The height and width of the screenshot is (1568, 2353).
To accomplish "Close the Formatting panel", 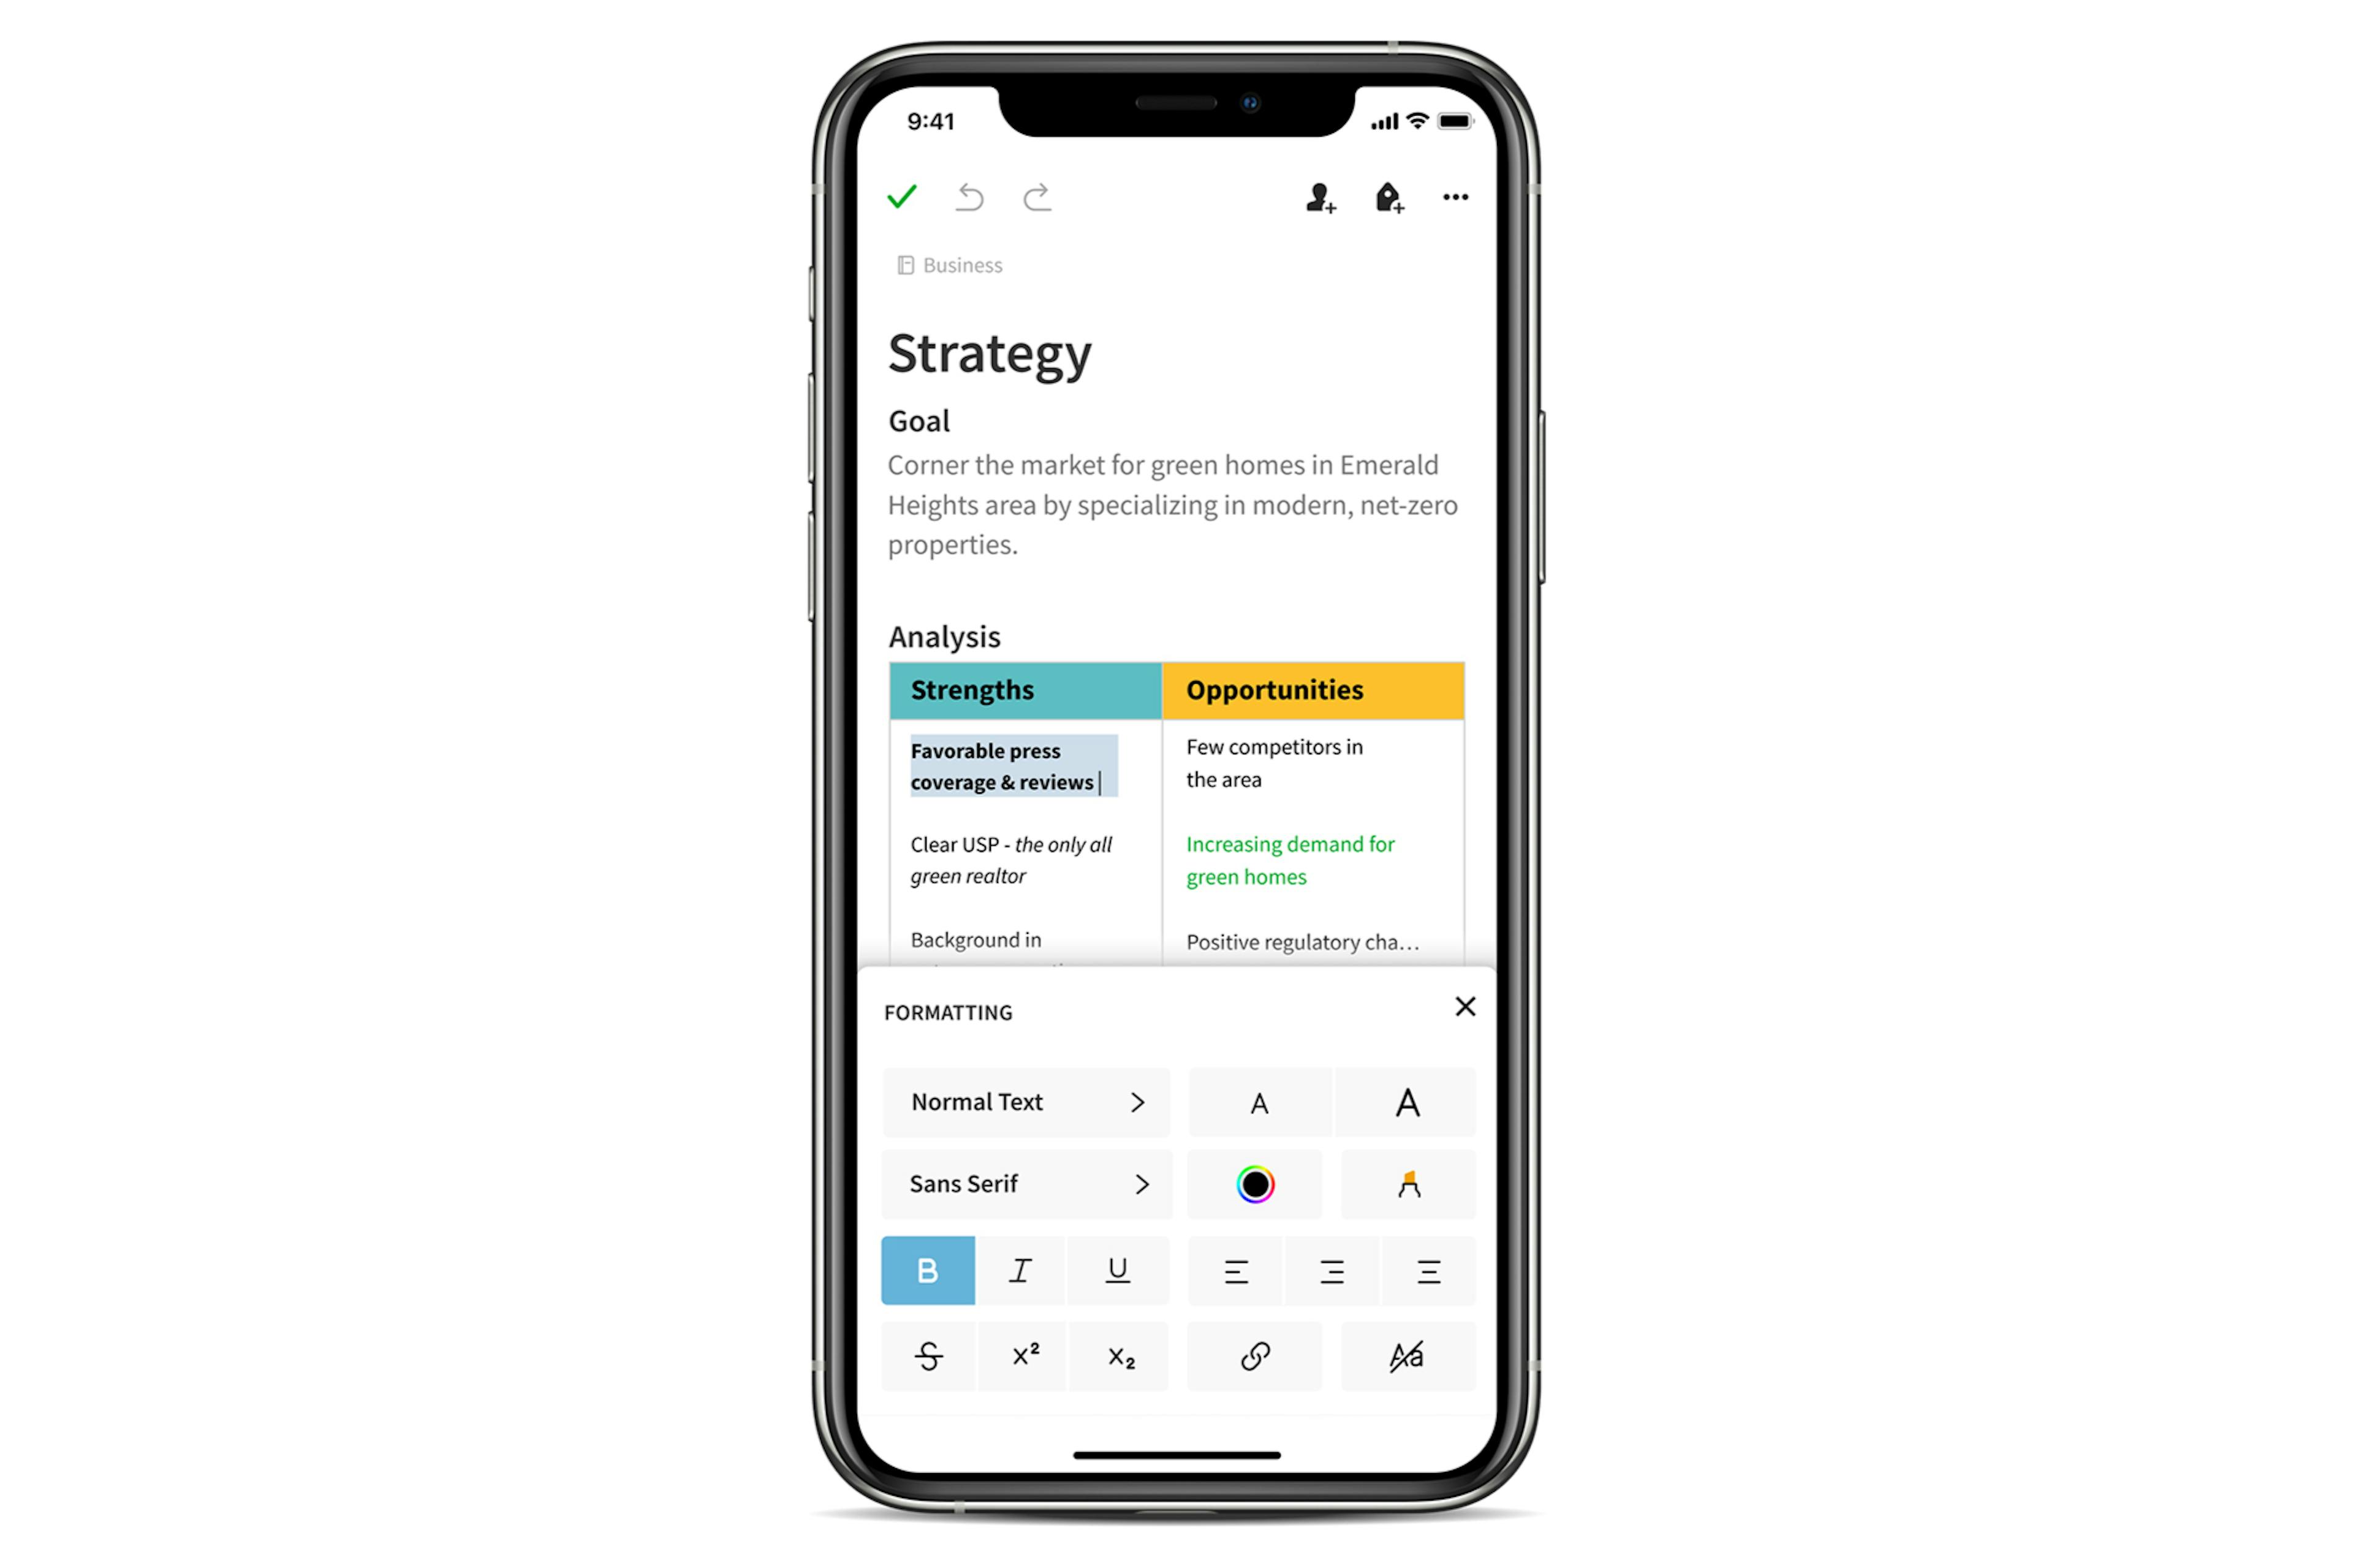I will pos(1466,1006).
